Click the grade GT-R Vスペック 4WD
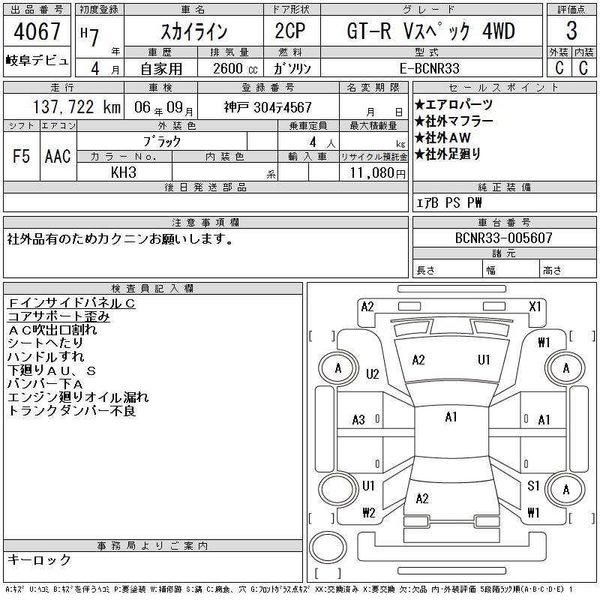This screenshot has height=600, width=600. 430,31
